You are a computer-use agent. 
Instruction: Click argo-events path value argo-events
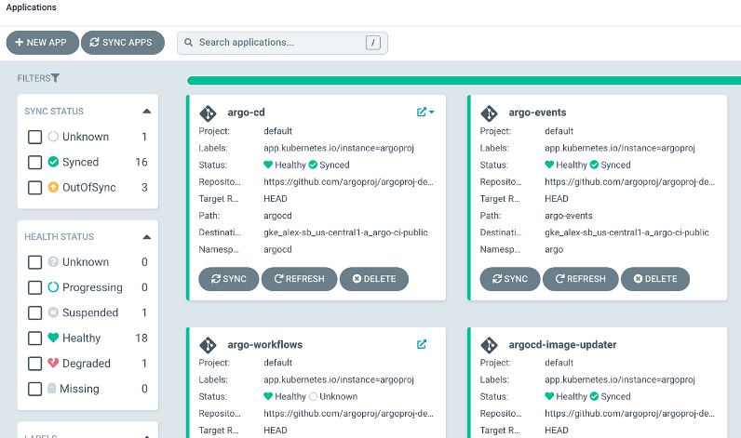(x=569, y=216)
